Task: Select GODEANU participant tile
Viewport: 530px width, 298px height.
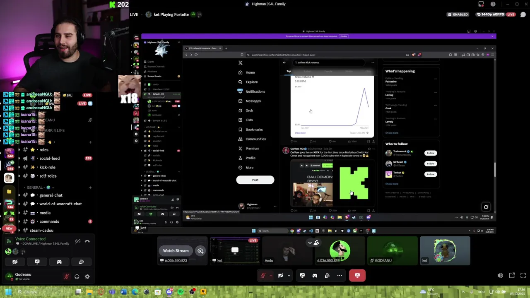Action: click(392, 251)
